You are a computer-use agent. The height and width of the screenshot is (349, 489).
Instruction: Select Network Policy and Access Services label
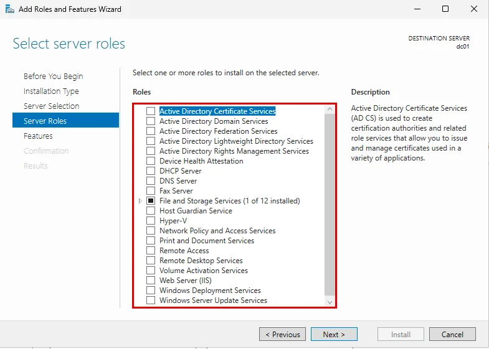coord(217,231)
